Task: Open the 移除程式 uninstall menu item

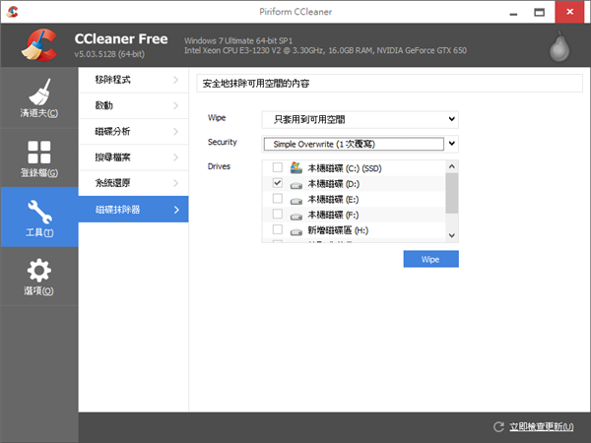Action: (x=133, y=80)
